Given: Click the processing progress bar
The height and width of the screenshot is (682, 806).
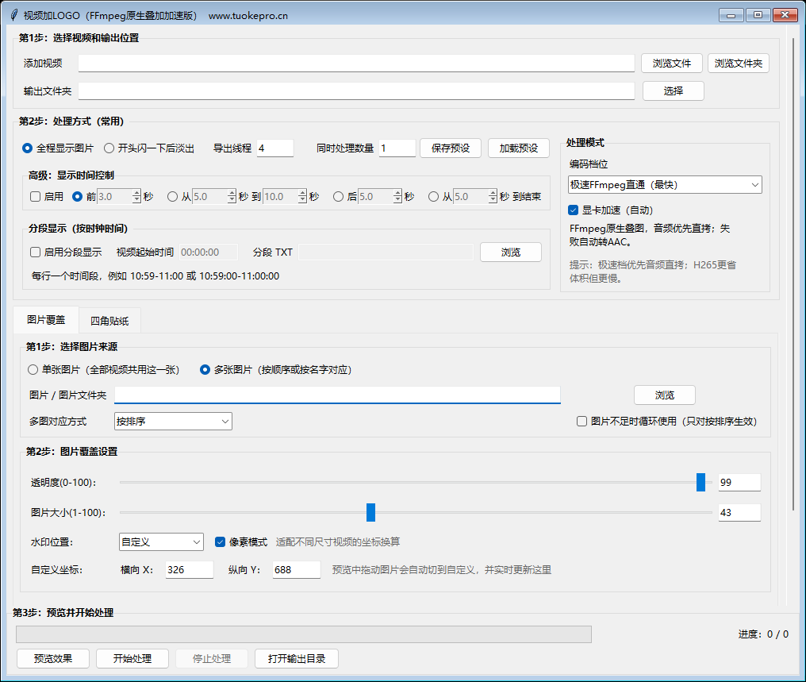Looking at the screenshot, I should click(x=304, y=634).
